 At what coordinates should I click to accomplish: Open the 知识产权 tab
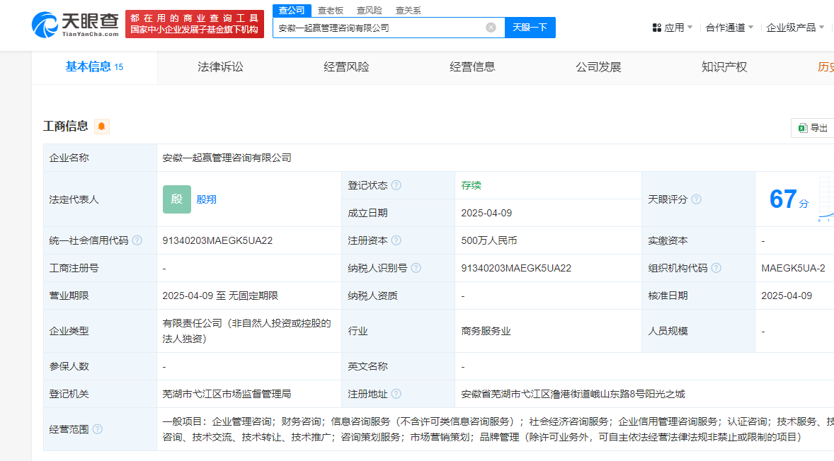click(x=724, y=67)
